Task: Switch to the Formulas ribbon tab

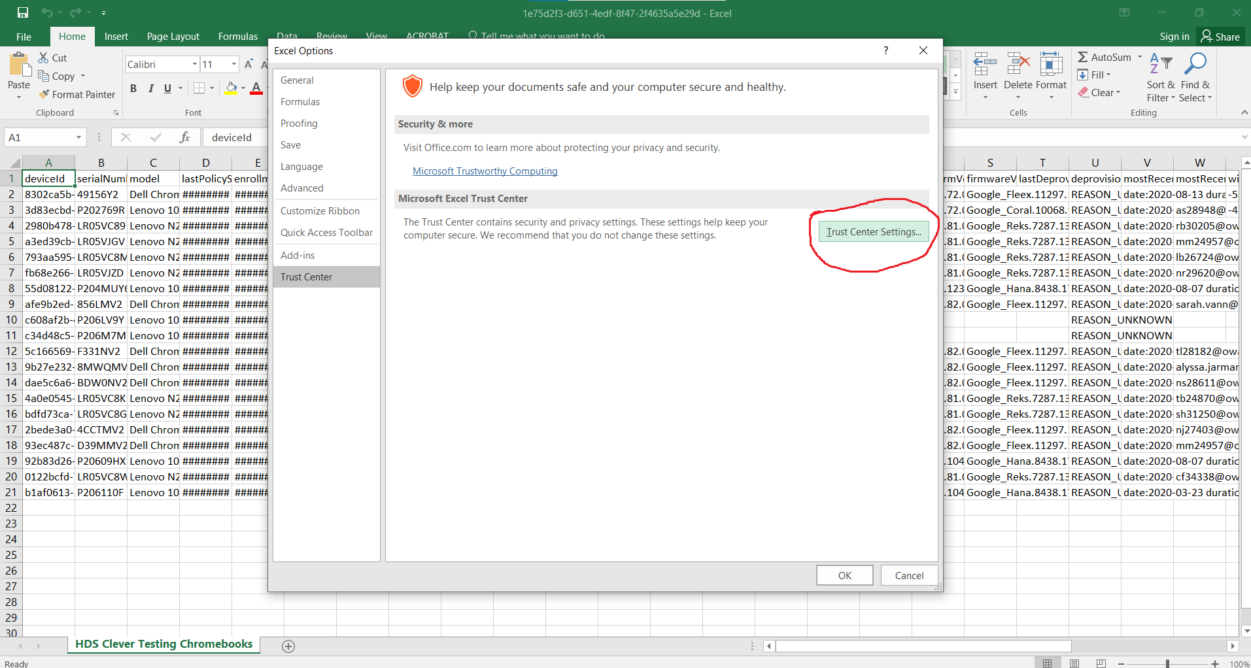Action: point(238,37)
